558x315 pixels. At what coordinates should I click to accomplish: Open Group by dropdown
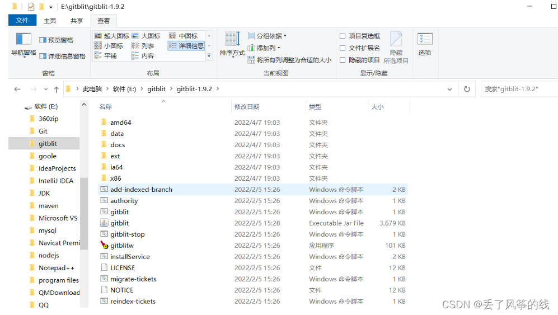(268, 36)
